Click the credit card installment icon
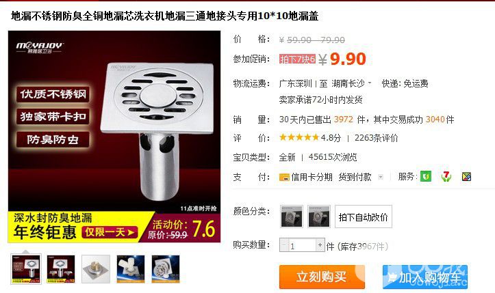495x293 pixels. [x=284, y=178]
